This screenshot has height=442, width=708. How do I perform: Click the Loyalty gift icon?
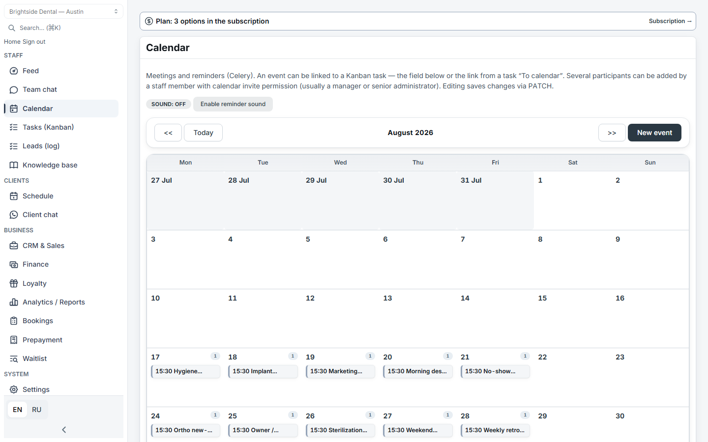point(14,283)
